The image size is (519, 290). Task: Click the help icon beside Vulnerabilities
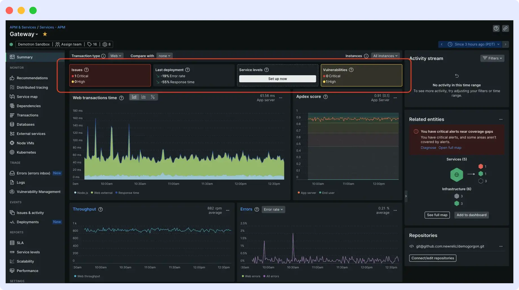351,70
